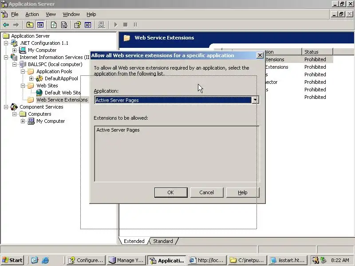Click the Help question-mark toolbar icon
Screen dimensions: 355x266
77,25
